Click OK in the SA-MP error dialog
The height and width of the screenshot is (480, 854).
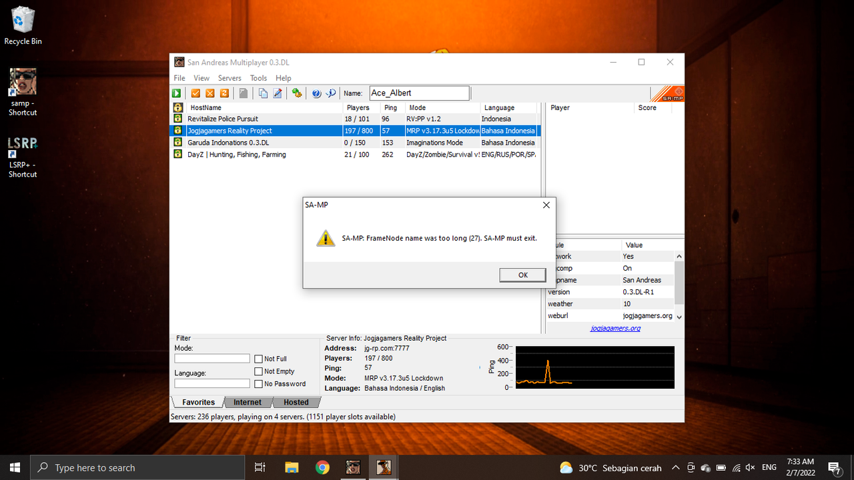coord(523,275)
